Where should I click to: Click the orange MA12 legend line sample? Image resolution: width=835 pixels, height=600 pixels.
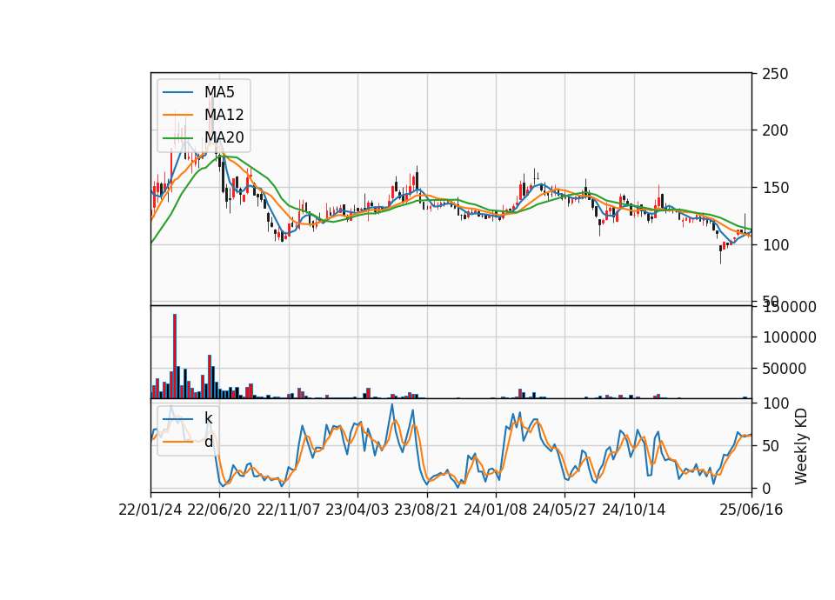pos(177,115)
